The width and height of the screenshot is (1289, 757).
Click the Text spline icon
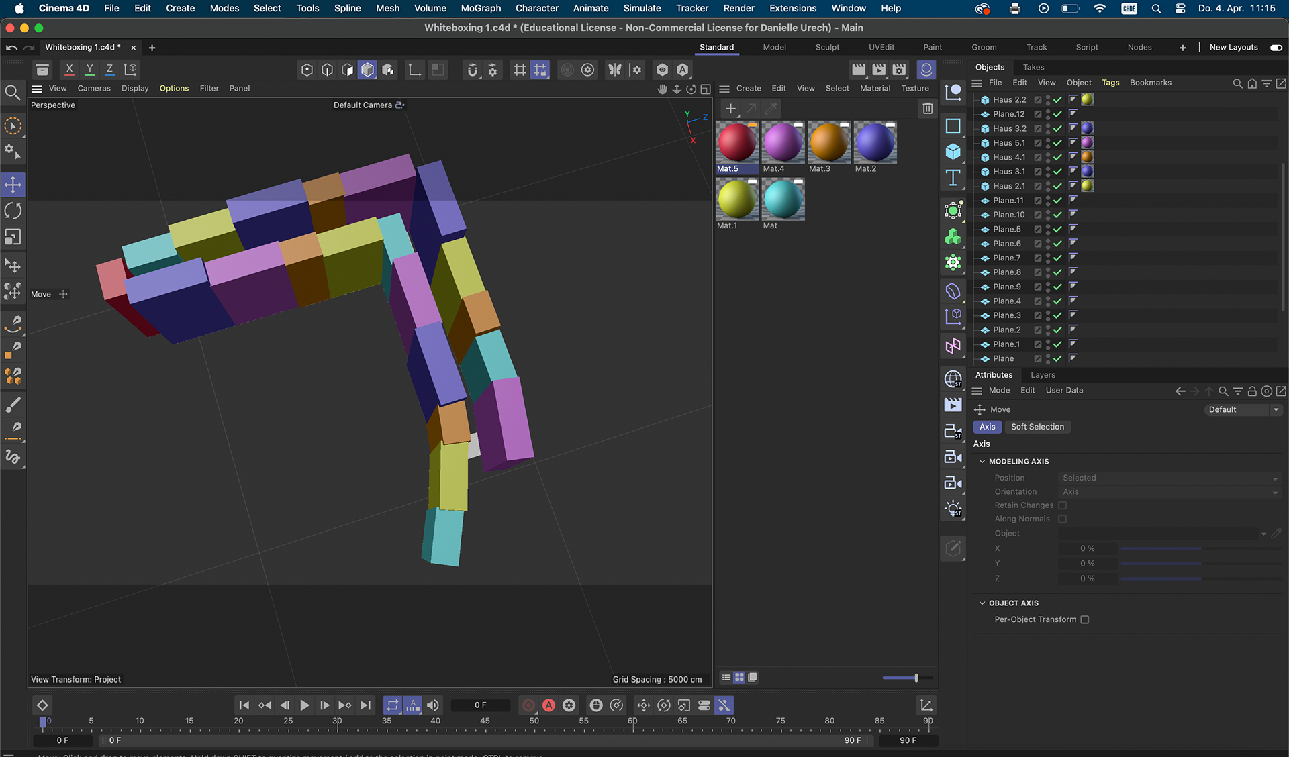(x=953, y=178)
